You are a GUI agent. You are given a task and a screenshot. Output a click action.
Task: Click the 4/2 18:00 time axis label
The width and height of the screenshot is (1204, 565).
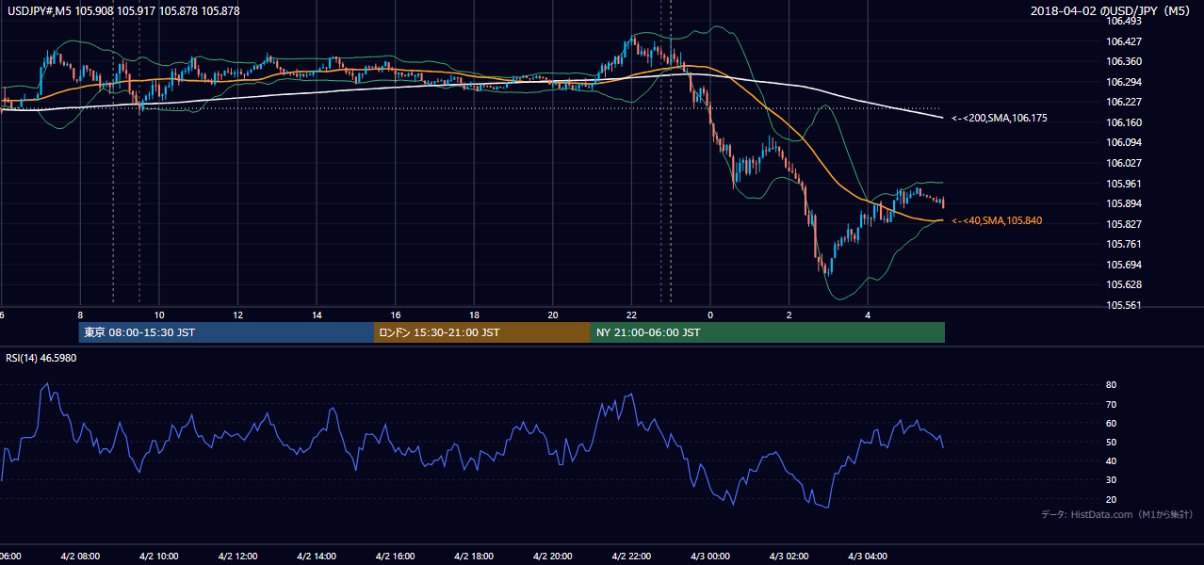point(474,557)
